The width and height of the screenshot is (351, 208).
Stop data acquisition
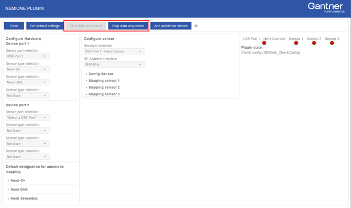pos(128,26)
